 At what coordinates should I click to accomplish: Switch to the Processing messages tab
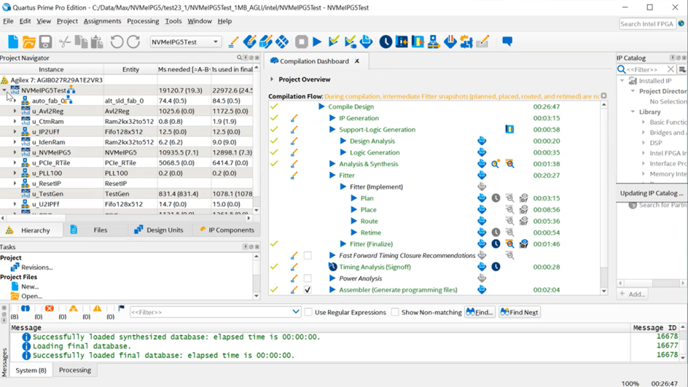[75, 370]
